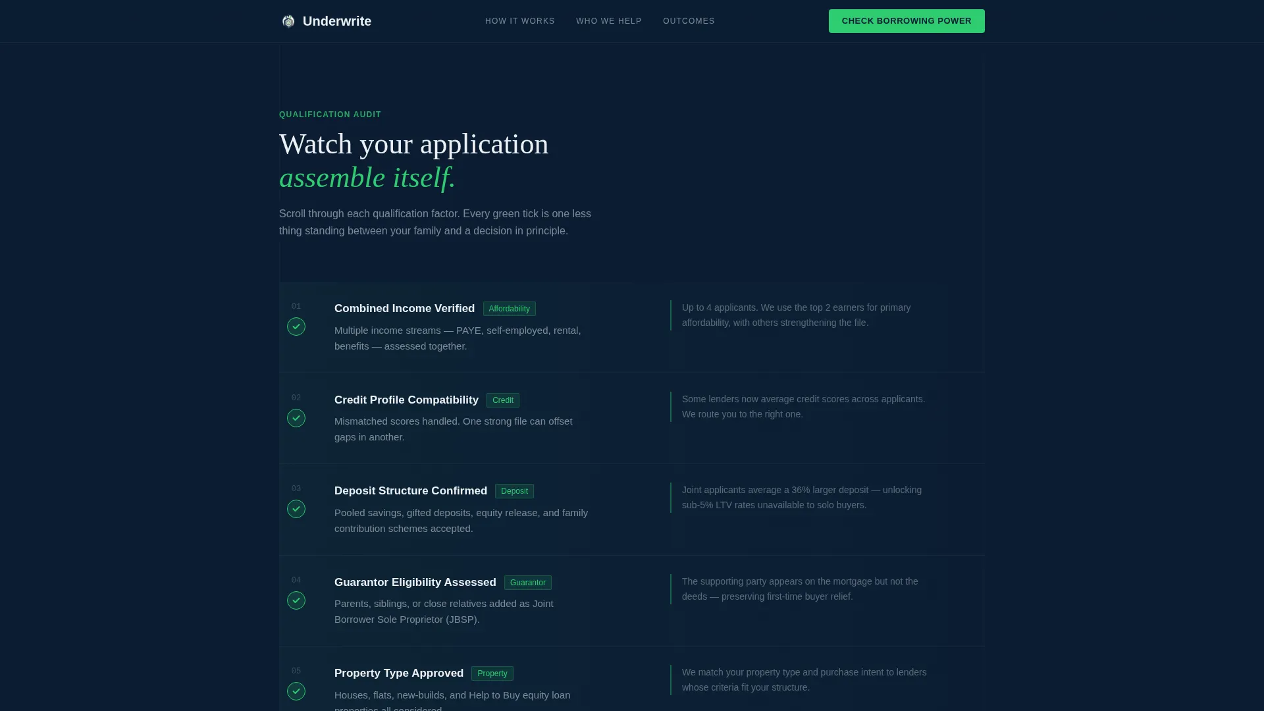Click the step number 01
This screenshot has height=711, width=1264.
(296, 306)
